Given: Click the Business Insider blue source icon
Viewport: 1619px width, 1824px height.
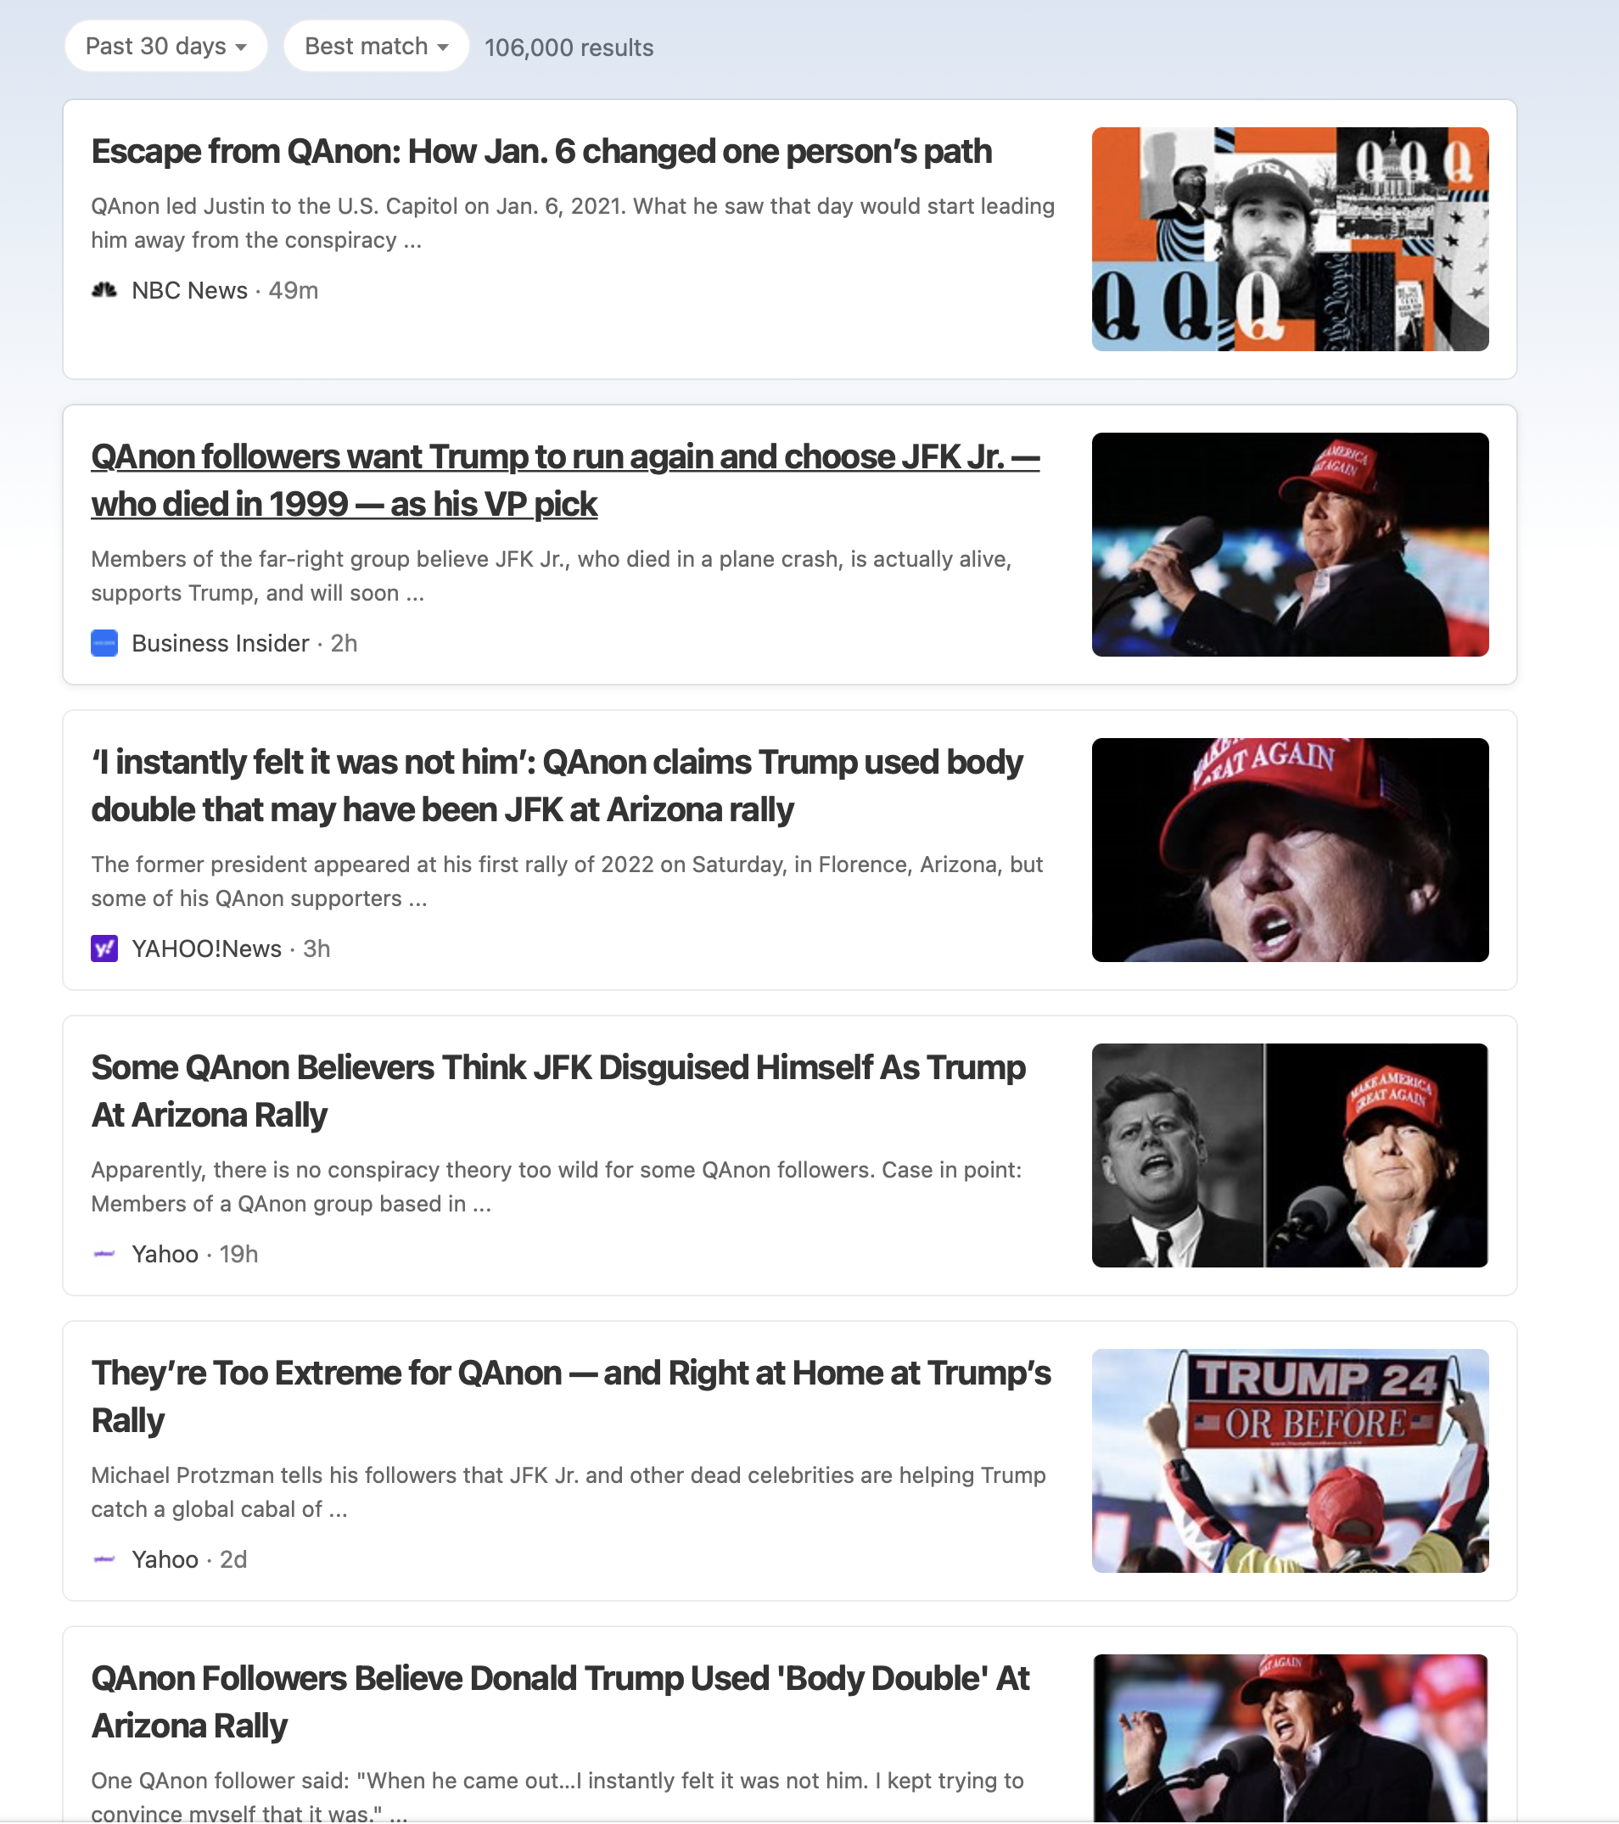Looking at the screenshot, I should click(104, 643).
